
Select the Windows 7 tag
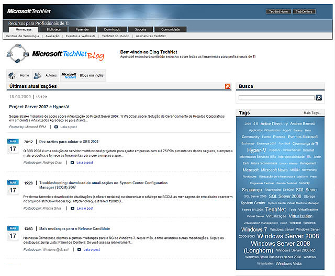click(254, 229)
